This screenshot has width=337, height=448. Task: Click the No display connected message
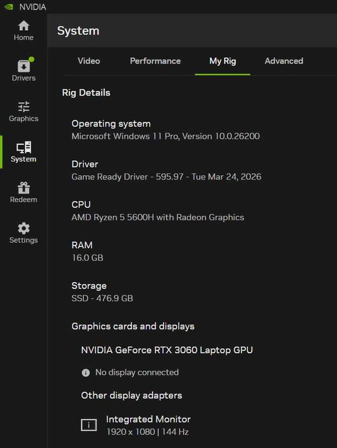[137, 372]
